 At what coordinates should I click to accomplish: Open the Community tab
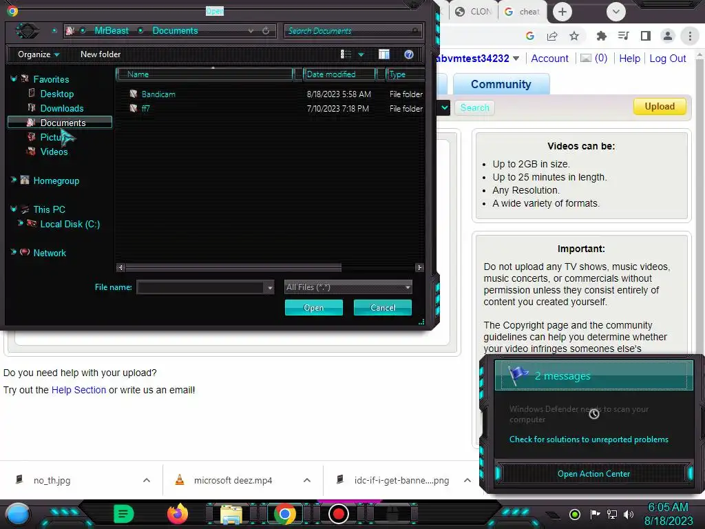[x=501, y=84]
